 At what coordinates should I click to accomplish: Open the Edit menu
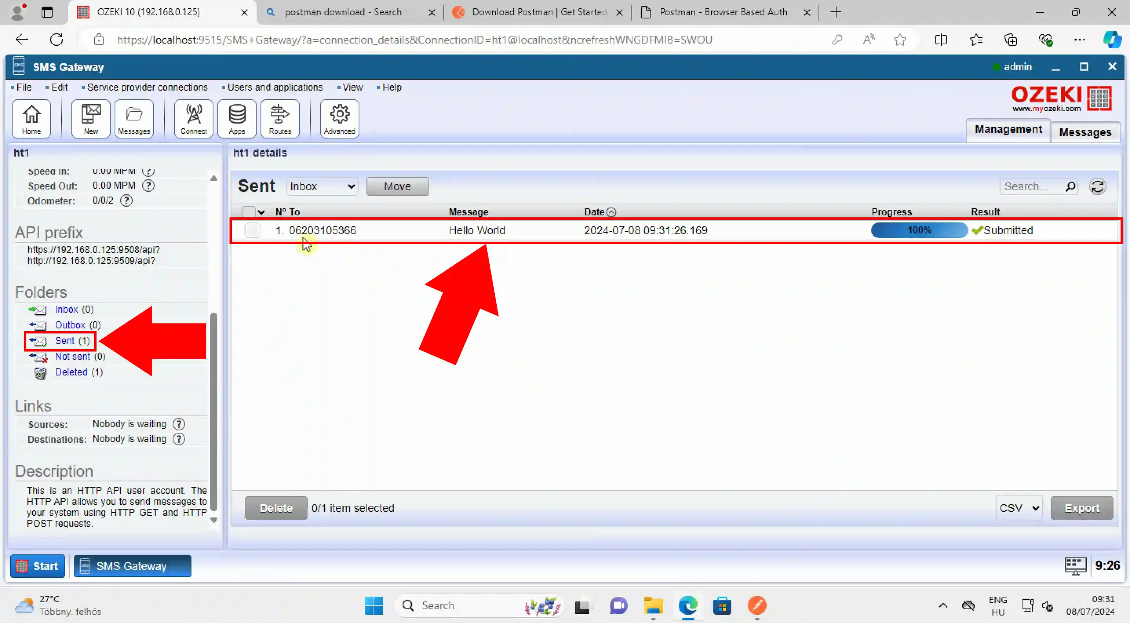59,87
